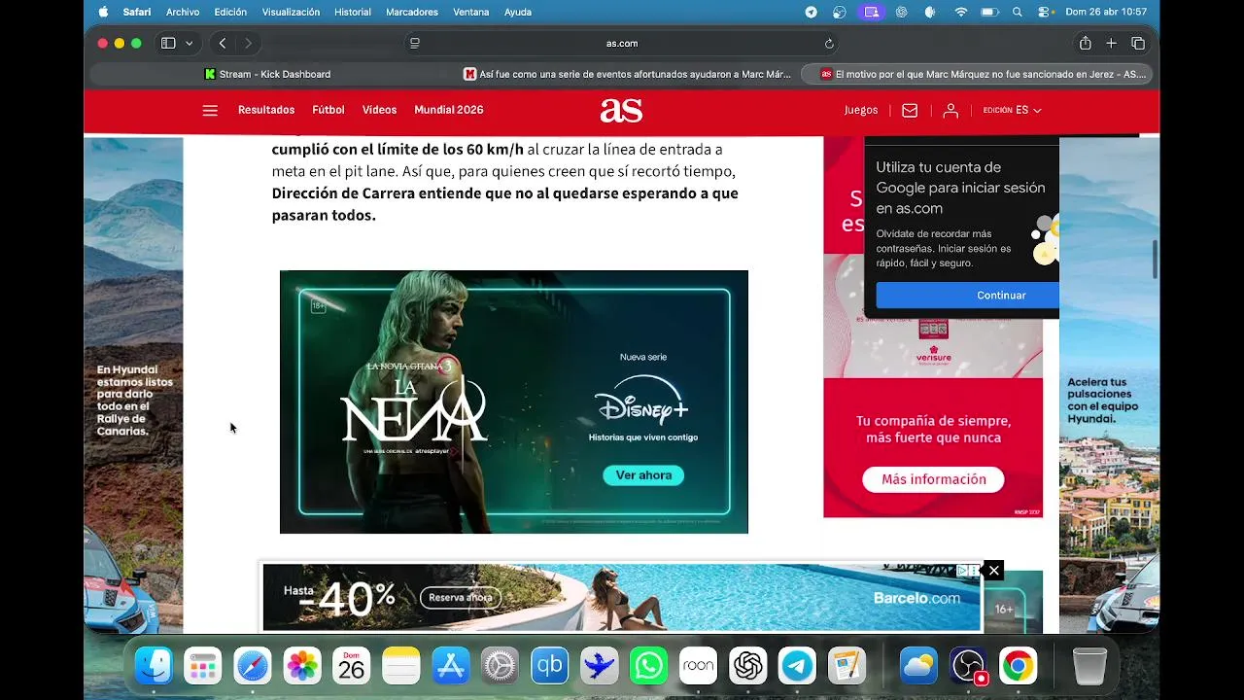
Task: Open WhatsApp from the Dock
Action: click(x=648, y=666)
